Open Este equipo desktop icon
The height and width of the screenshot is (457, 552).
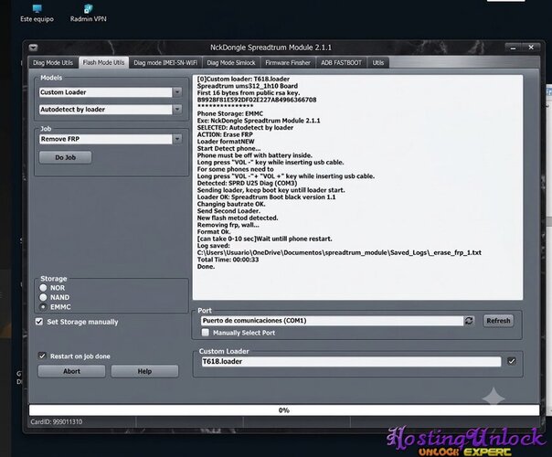(37, 14)
